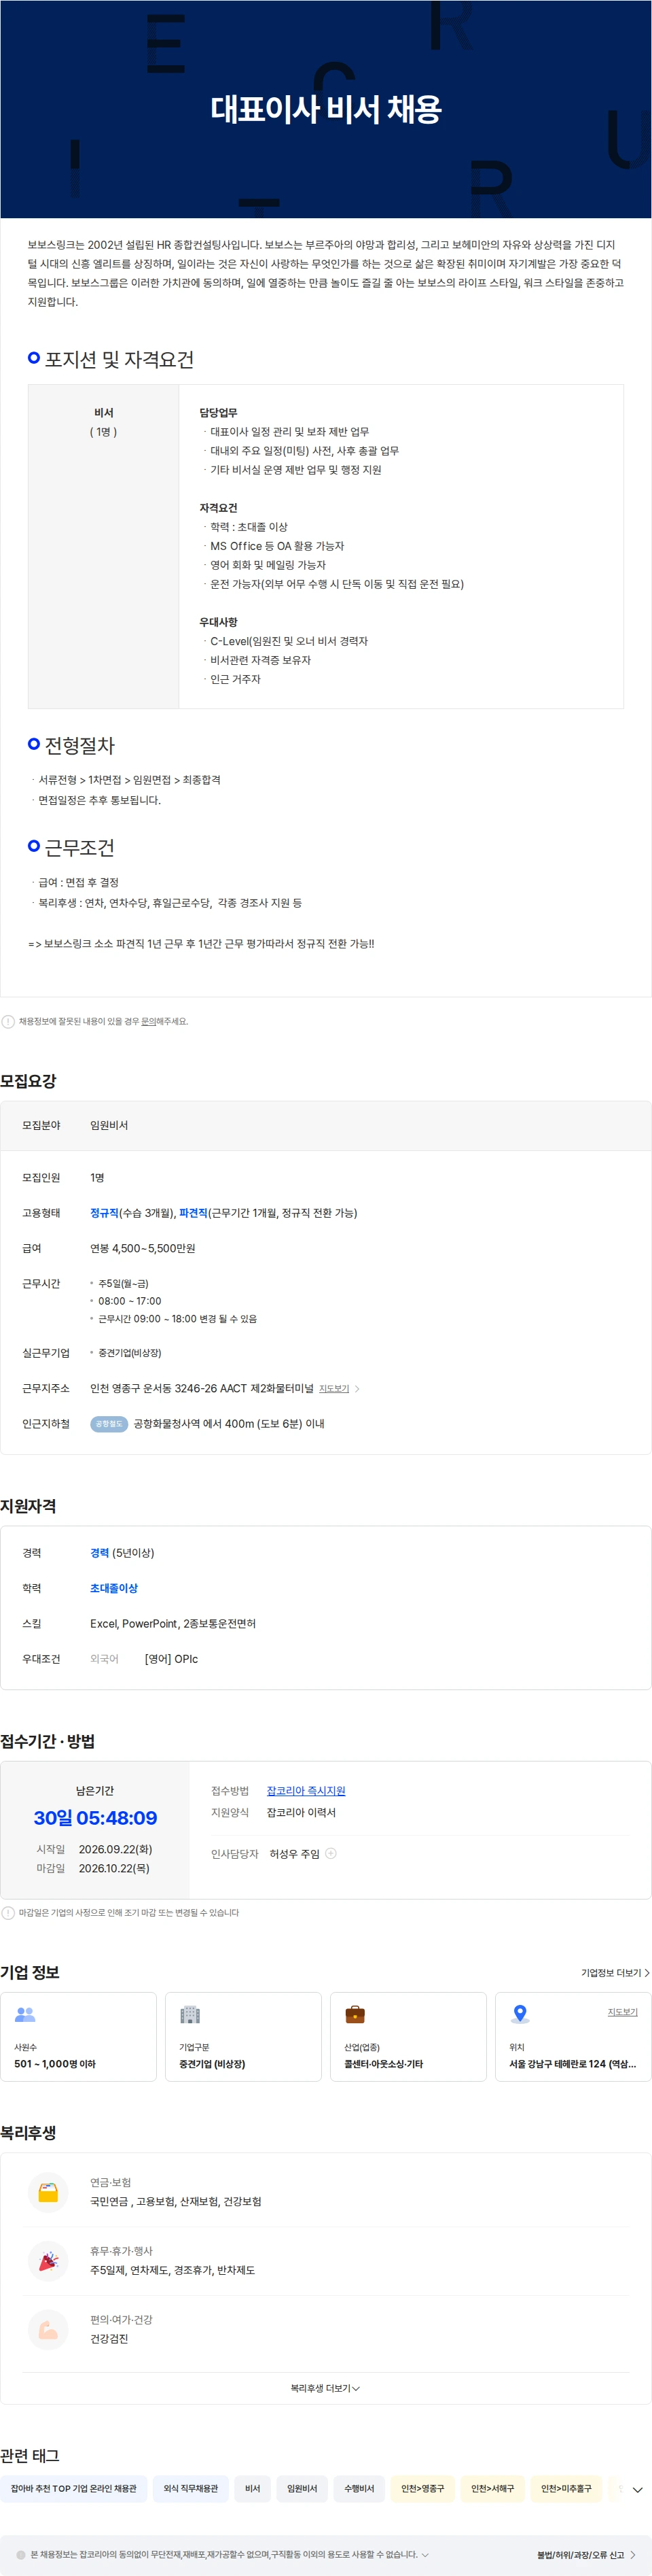Click the 경력 (5년이상) text

(122, 1552)
